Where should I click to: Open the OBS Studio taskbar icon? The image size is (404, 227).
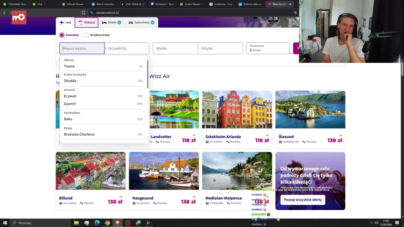point(128,223)
